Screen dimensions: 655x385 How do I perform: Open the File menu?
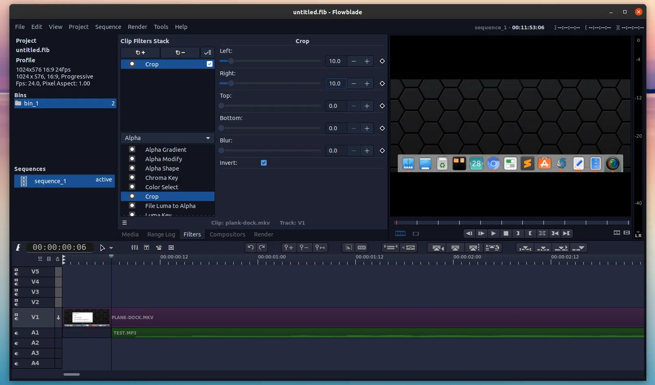tap(20, 27)
